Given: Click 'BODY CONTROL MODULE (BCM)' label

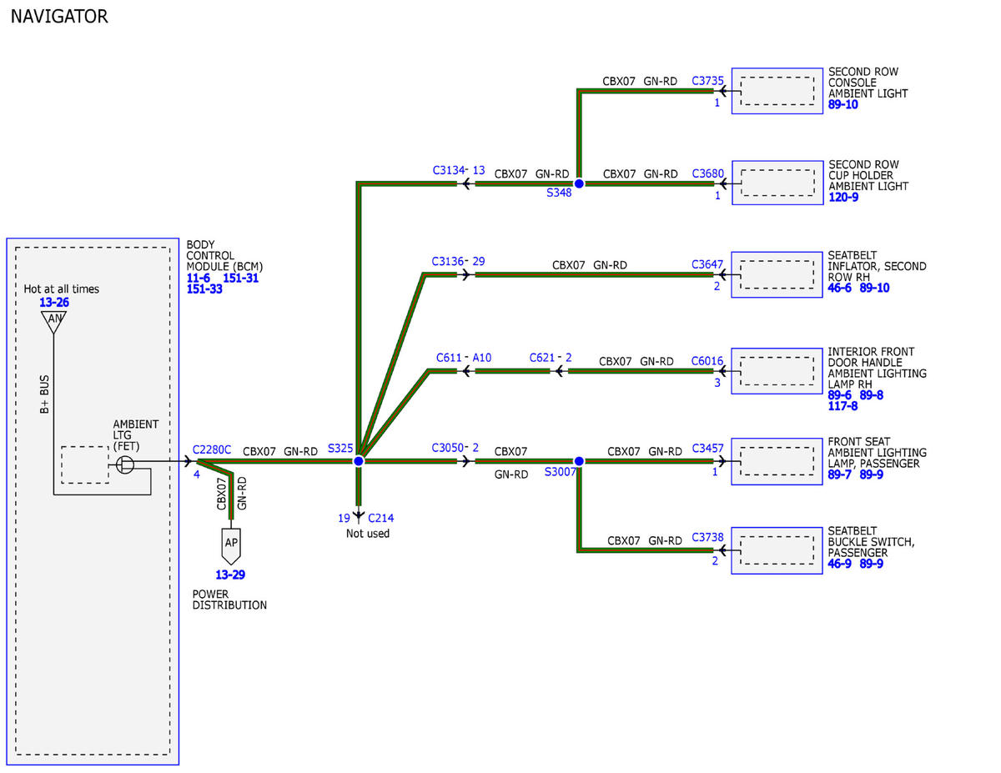Looking at the screenshot, I should [224, 256].
